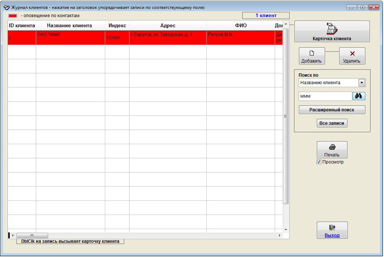The width and height of the screenshot is (384, 257).
Task: Click the app icon in title bar
Action: [7, 7]
